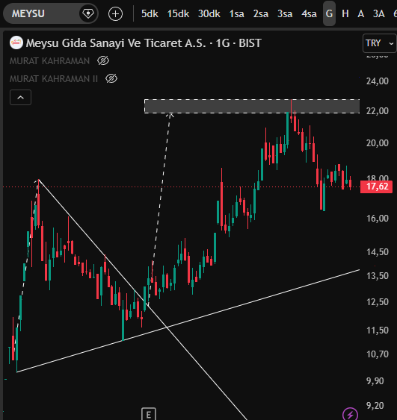The width and height of the screenshot is (397, 420).
Task: Click the purple lightning bolt icon
Action: 351,414
